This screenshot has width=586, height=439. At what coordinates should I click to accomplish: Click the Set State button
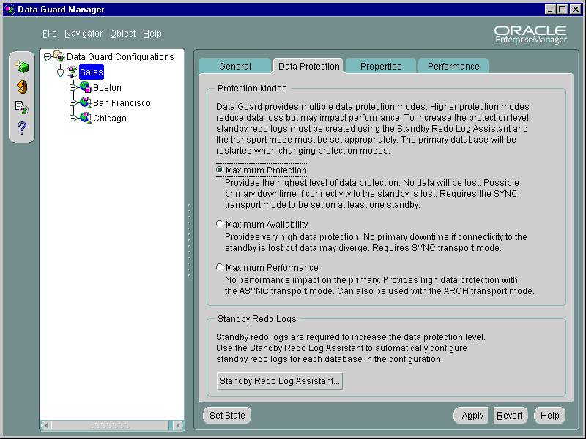(226, 415)
